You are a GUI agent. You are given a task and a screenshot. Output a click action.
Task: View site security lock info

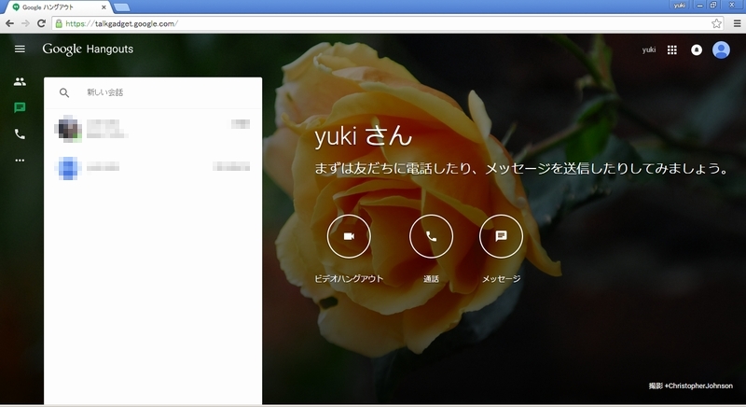pyautogui.click(x=59, y=23)
